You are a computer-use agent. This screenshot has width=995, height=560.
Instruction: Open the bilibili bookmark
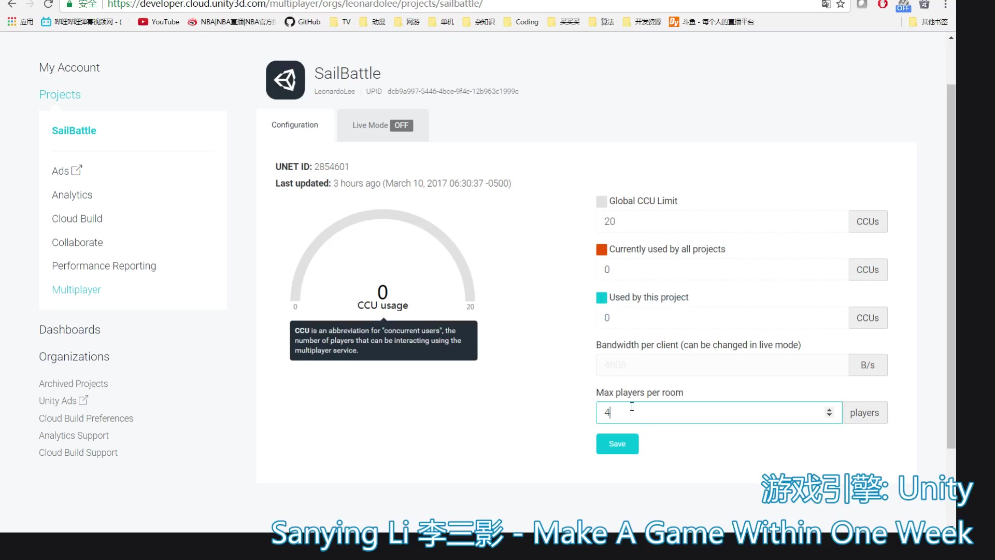[81, 22]
